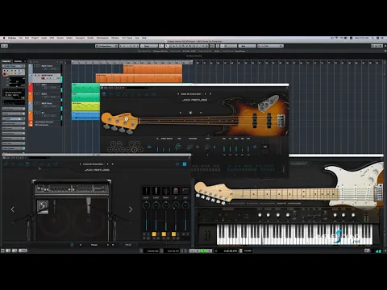387x290 pixels.
Task: Click the center dot above the bass neck
Action: pyautogui.click(x=190, y=113)
